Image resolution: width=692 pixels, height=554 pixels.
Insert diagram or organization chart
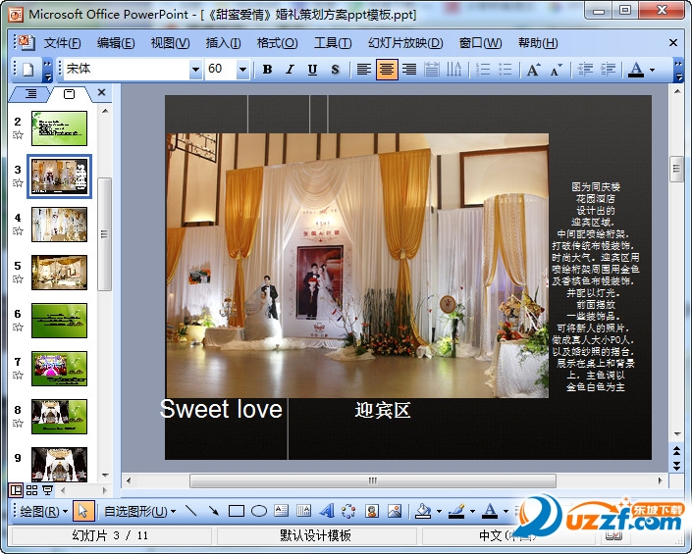[x=348, y=511]
